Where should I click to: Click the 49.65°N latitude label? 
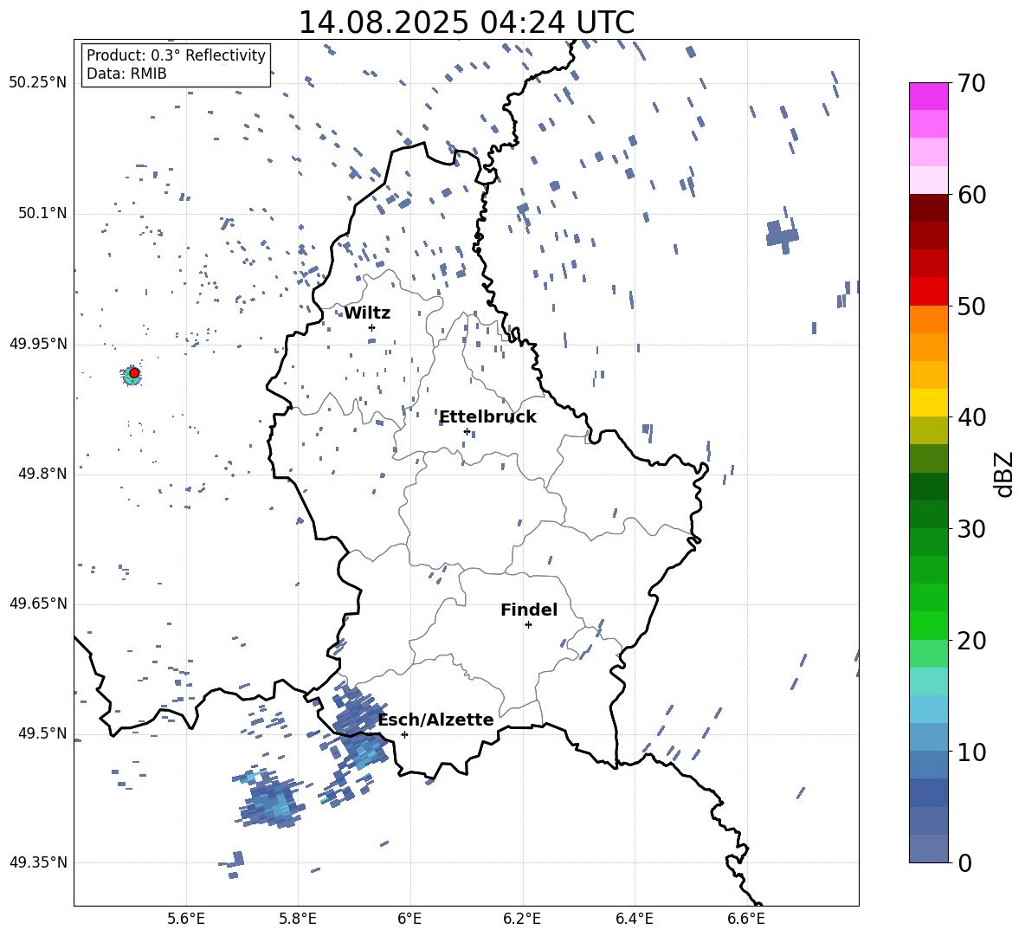38,604
